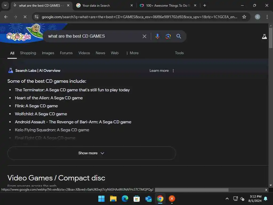Stop loading the page

(x=25, y=17)
